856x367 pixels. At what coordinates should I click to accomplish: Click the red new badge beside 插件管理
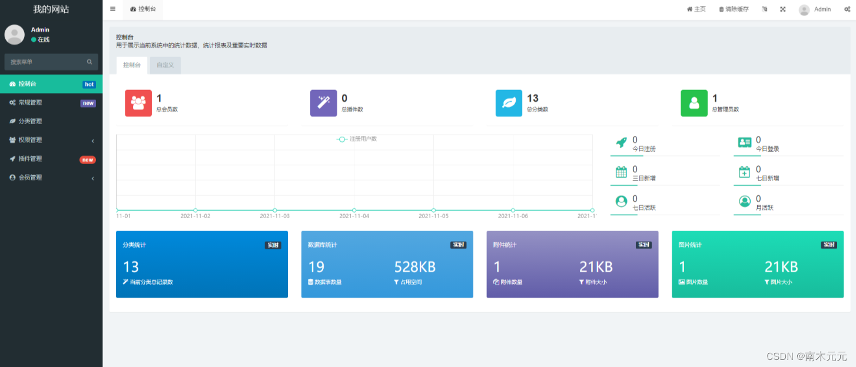[88, 160]
